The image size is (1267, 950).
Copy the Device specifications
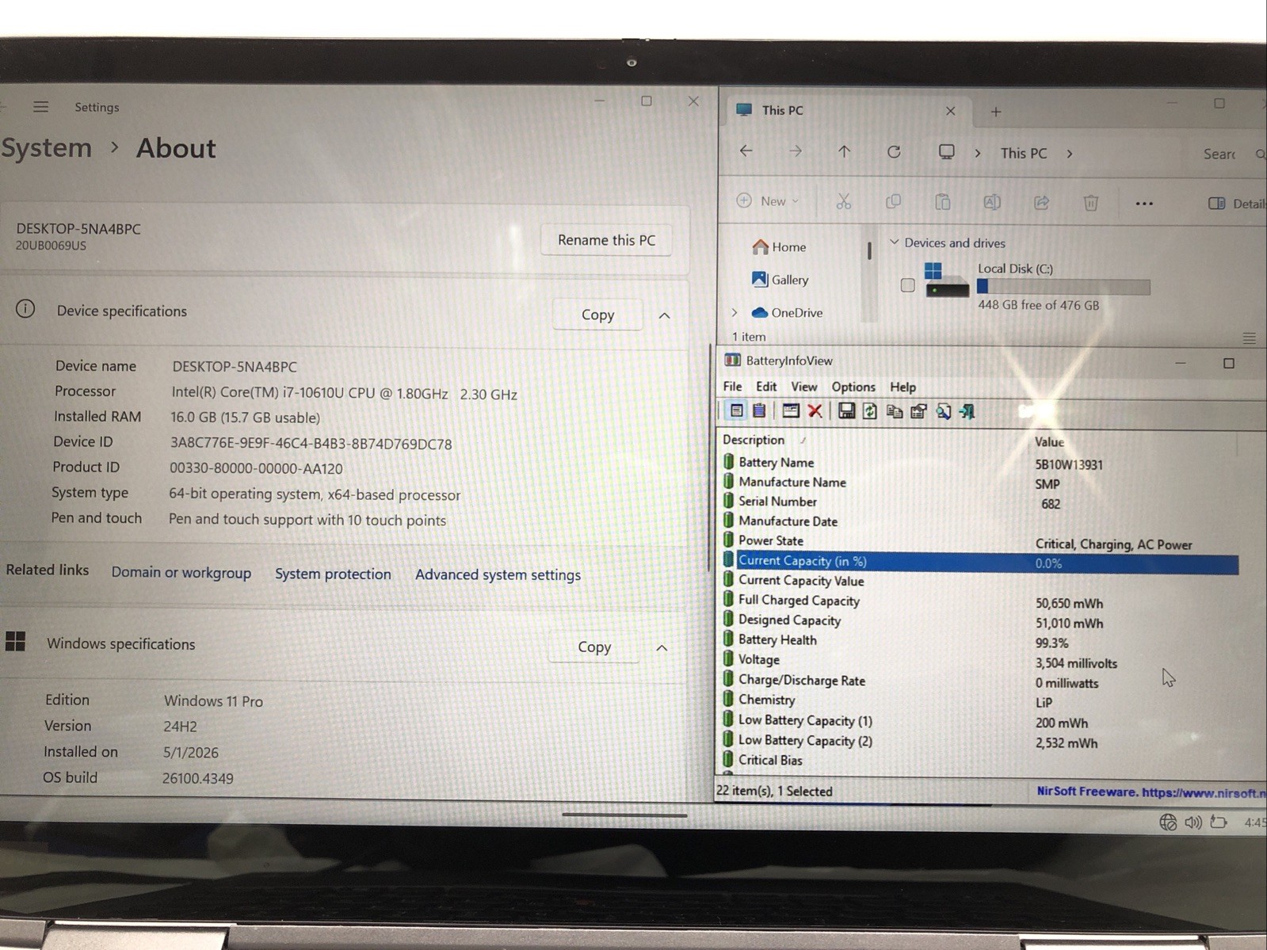click(597, 315)
